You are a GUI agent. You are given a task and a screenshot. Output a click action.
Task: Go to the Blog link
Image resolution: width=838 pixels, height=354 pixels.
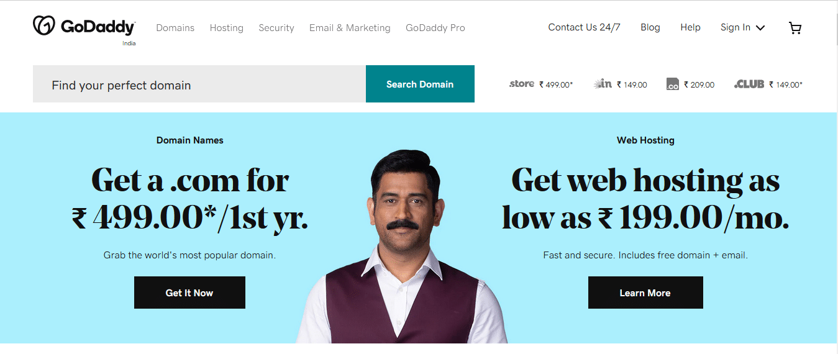point(650,27)
